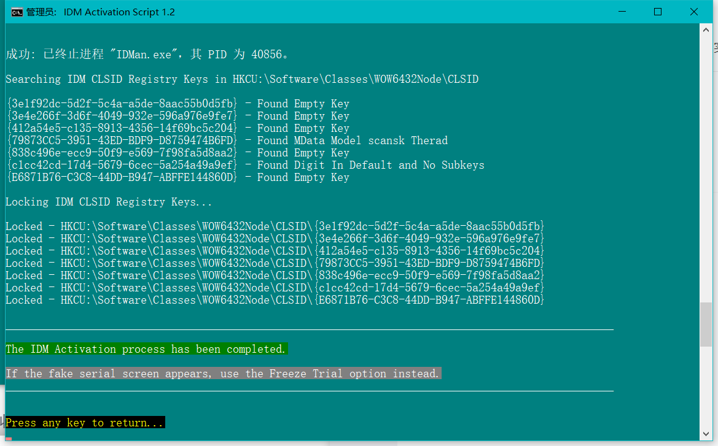This screenshot has width=718, height=446.
Task: Click the cmd icon in the title bar
Action: point(17,12)
